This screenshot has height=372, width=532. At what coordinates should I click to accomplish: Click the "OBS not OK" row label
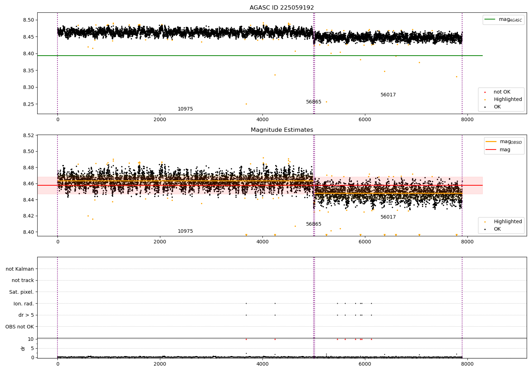pos(20,327)
